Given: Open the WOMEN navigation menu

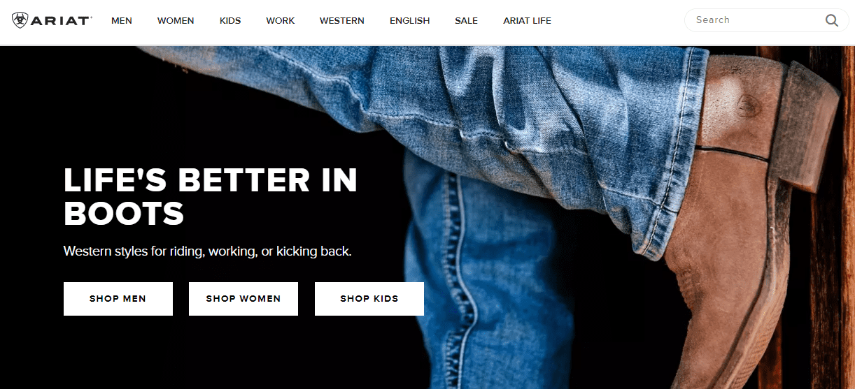Looking at the screenshot, I should [x=176, y=21].
